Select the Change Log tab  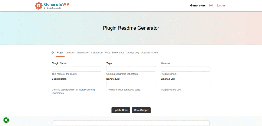[132, 53]
